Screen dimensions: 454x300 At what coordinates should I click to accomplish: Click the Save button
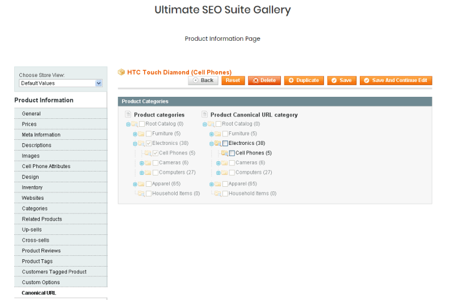(342, 80)
